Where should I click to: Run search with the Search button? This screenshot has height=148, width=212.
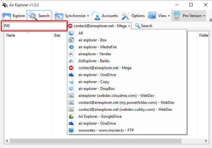pyautogui.click(x=143, y=26)
